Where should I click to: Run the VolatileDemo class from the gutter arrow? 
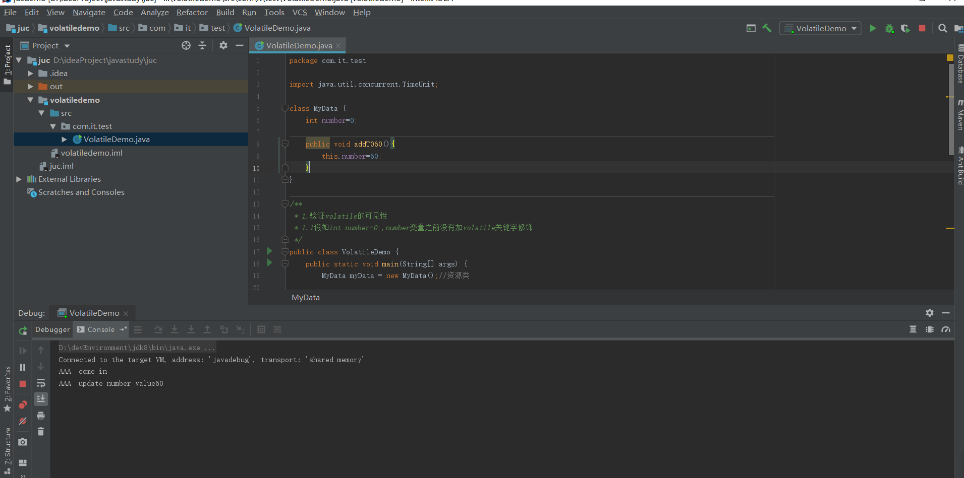click(x=269, y=251)
